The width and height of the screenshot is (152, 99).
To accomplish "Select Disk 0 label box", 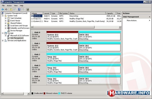I will [x=39, y=36].
